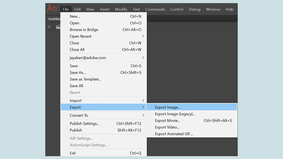Open the Text menu

[x=136, y=9]
